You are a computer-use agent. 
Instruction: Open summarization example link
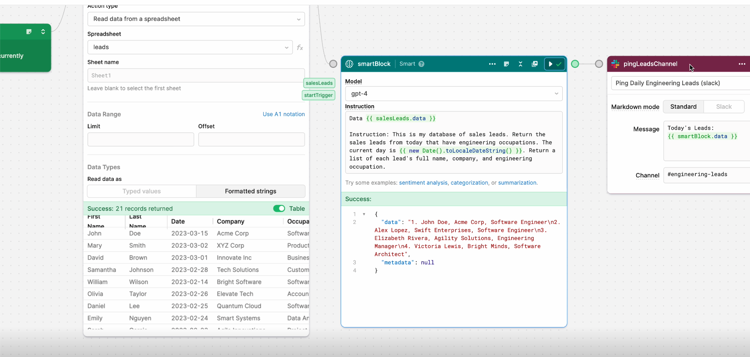pos(517,183)
